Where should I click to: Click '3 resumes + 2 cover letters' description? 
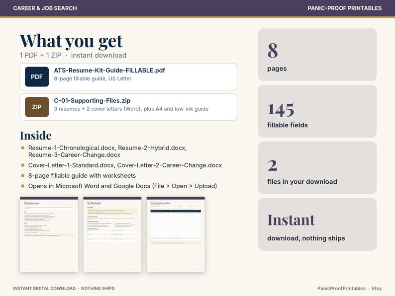point(131,109)
